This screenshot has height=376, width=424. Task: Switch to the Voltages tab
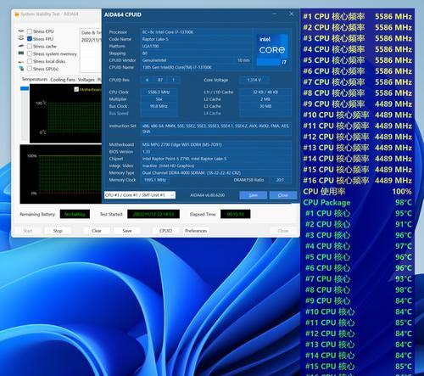pyautogui.click(x=86, y=80)
